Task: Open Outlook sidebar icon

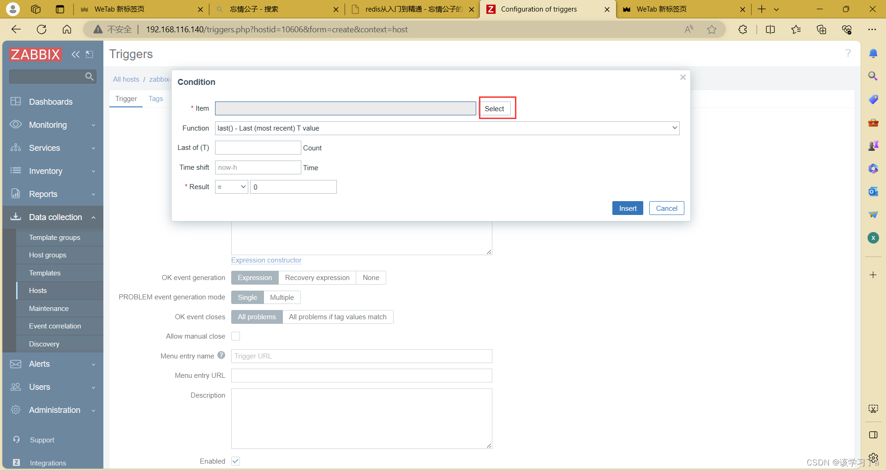Action: 873,191
